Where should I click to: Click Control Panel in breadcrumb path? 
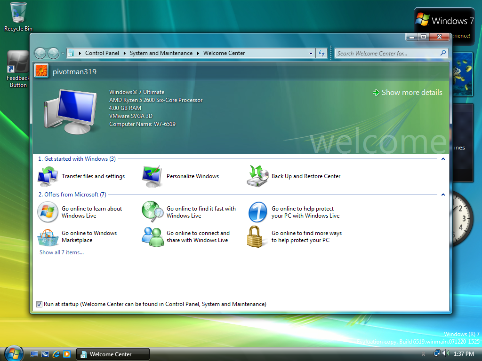(x=102, y=53)
